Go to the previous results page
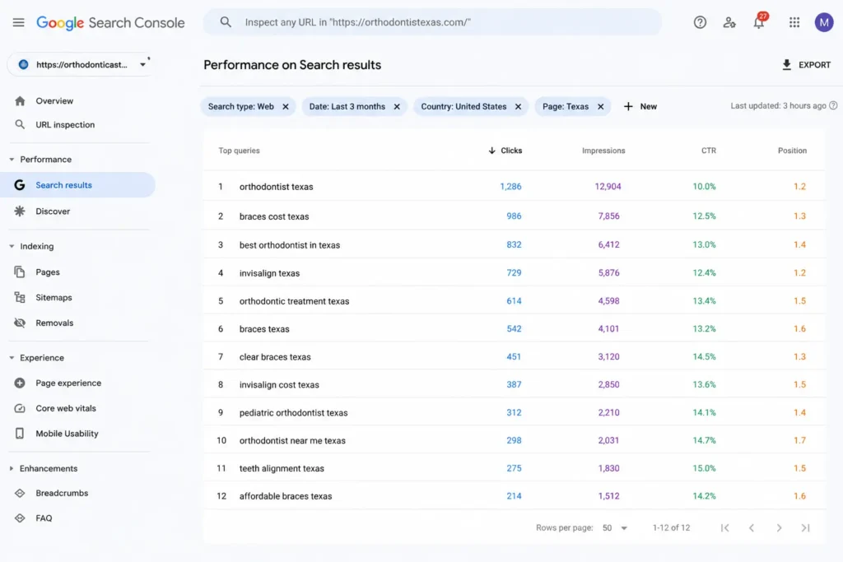 tap(752, 527)
